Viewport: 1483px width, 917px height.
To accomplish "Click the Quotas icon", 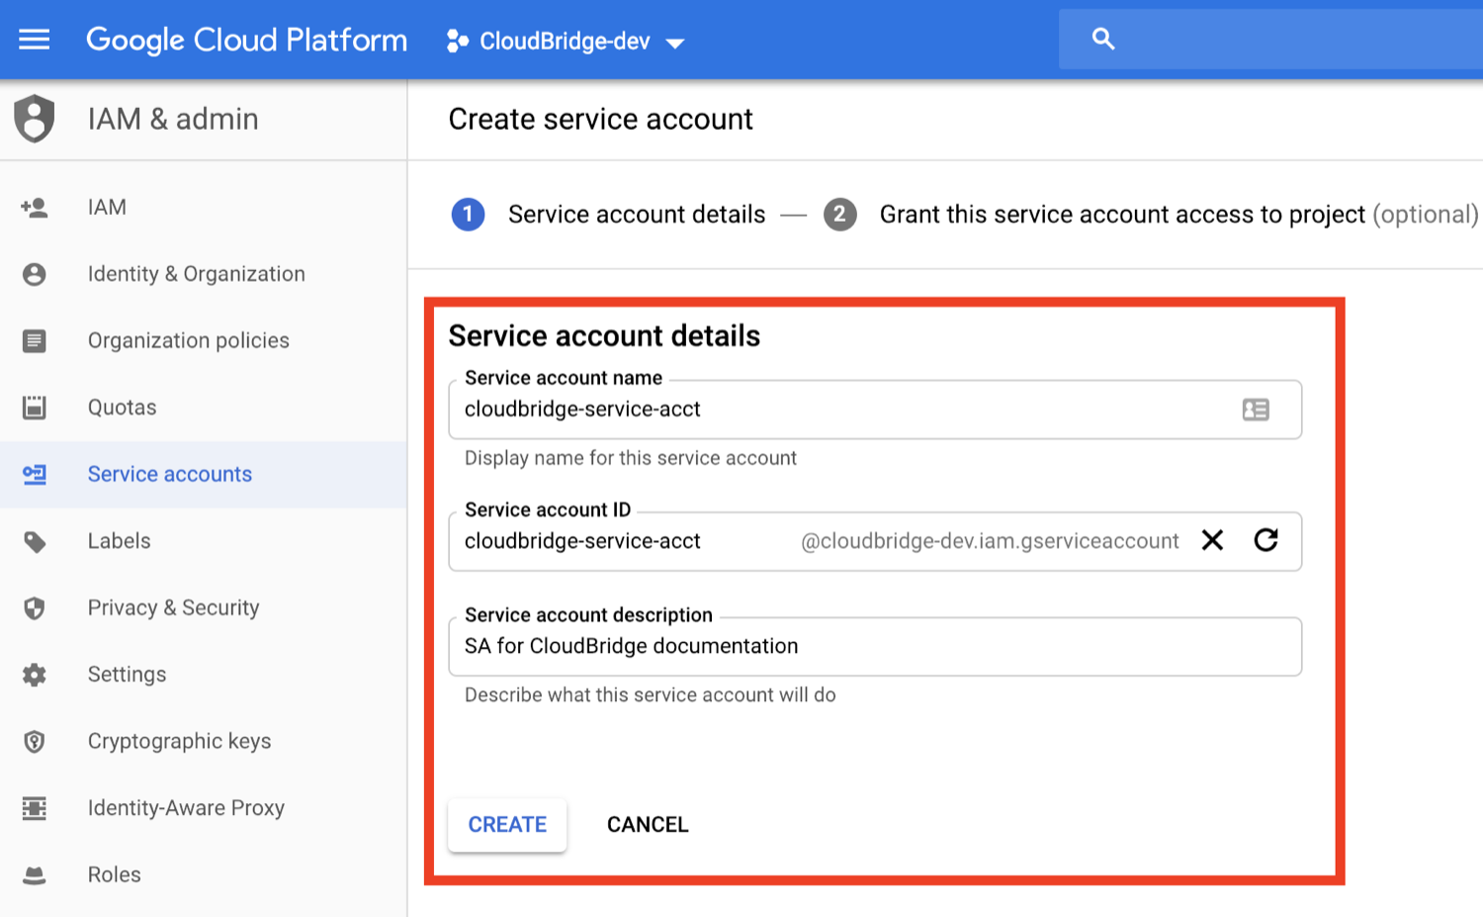I will [x=35, y=408].
